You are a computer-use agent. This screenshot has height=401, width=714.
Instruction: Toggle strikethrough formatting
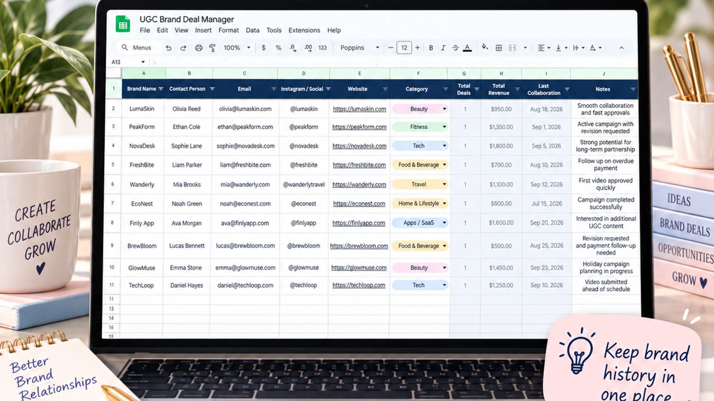(x=455, y=48)
